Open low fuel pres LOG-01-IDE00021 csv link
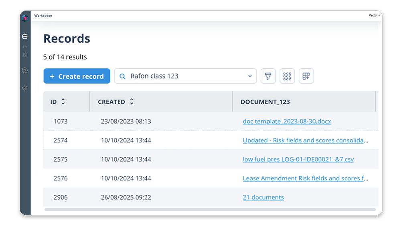The image size is (401, 226). coord(298,159)
